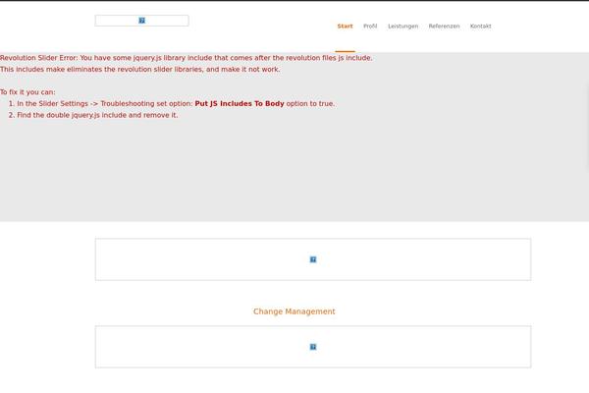Click 'This includes make eliminates' text line
The width and height of the screenshot is (589, 393).
pyautogui.click(x=140, y=69)
